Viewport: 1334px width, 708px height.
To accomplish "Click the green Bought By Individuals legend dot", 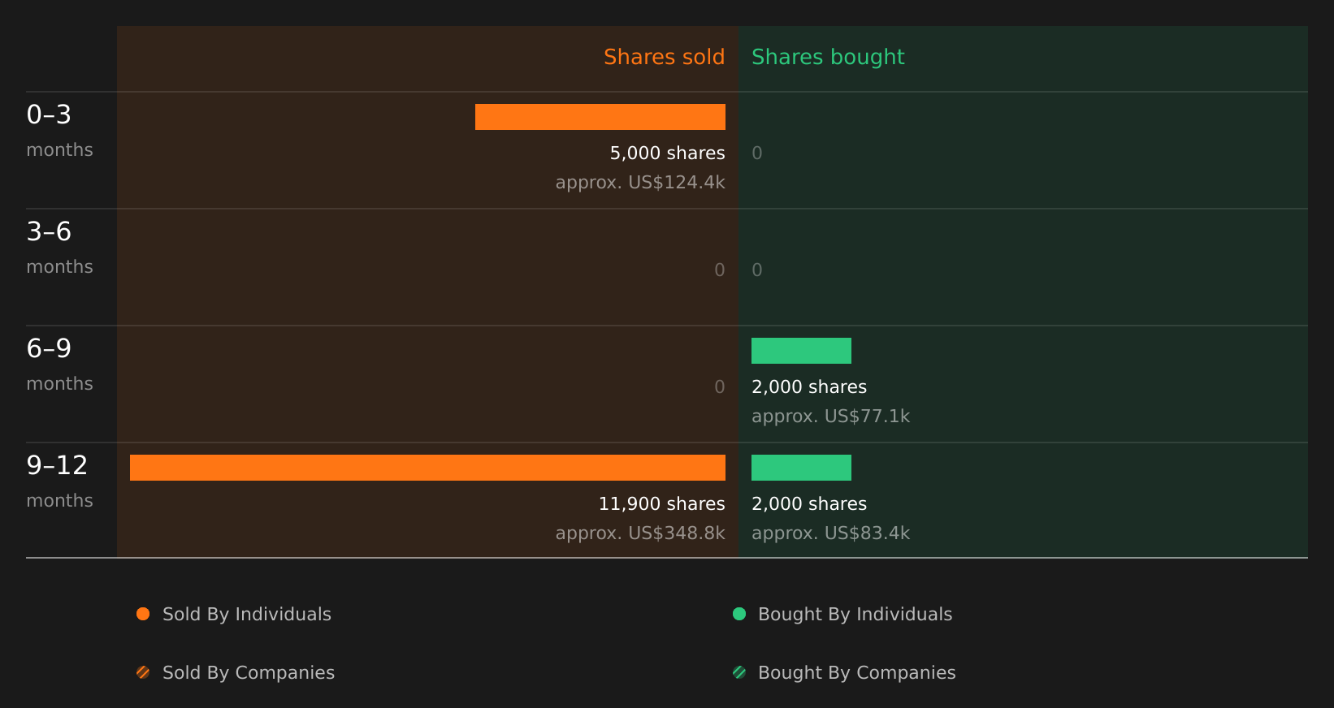I will click(739, 614).
